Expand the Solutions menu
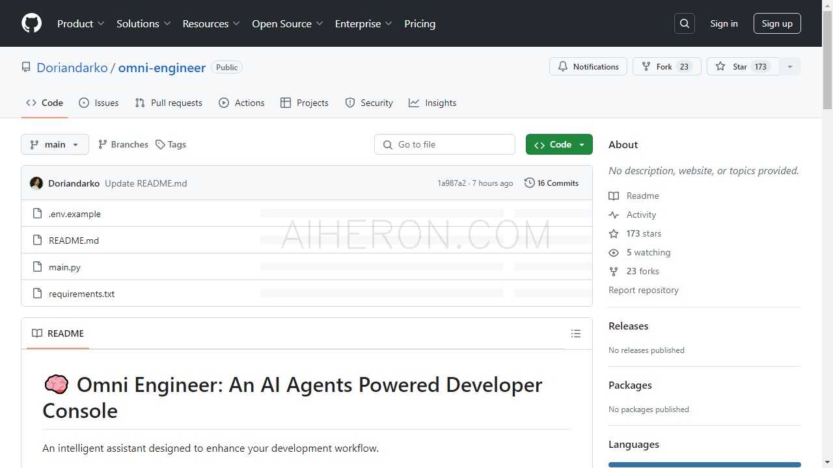 pos(143,23)
